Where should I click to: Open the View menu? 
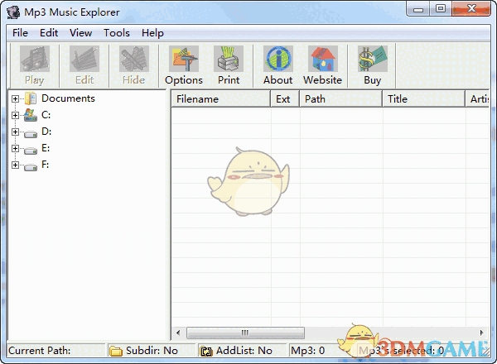point(81,33)
